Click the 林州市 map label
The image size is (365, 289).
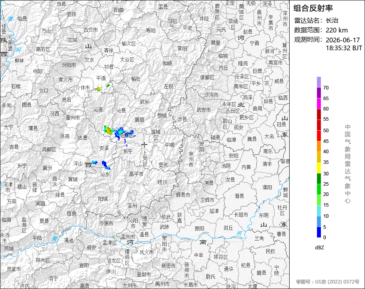tap(191, 160)
